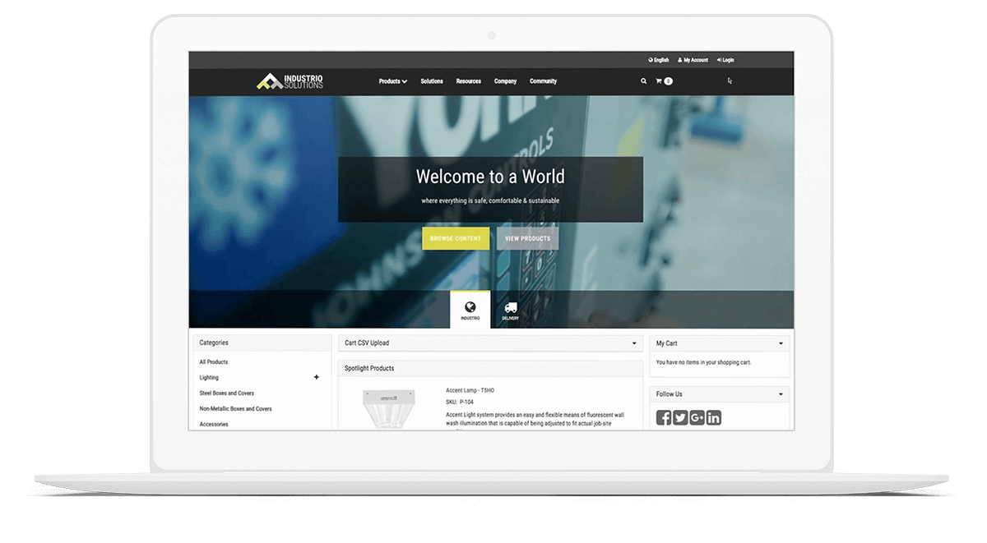Viewport: 987px width, 543px height.
Task: Collapse the My Cart panel
Action: click(783, 343)
